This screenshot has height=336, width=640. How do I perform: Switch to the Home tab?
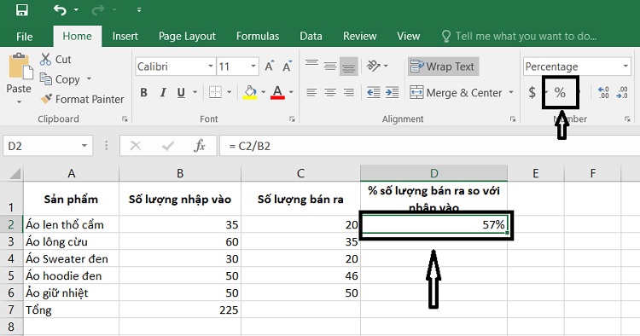click(77, 37)
